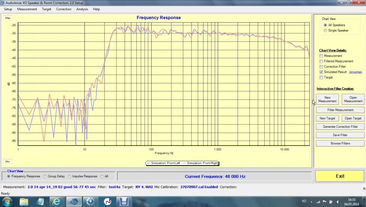
Task: Click the Frequency Response chart title
Action: (x=159, y=18)
